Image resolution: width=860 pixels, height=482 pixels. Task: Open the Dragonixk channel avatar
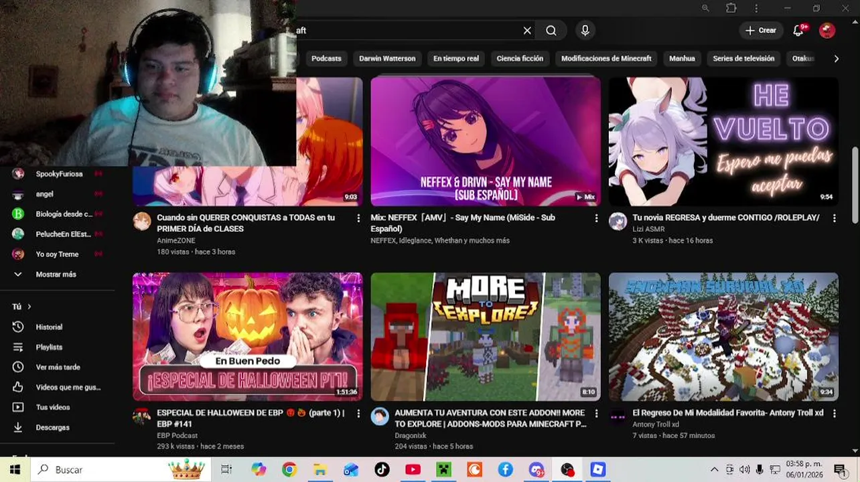coord(380,416)
